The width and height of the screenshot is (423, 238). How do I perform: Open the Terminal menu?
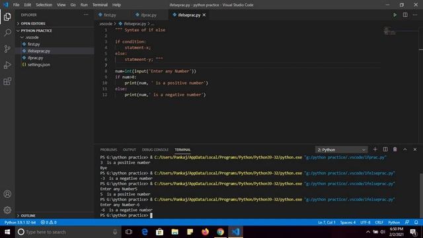click(x=100, y=5)
